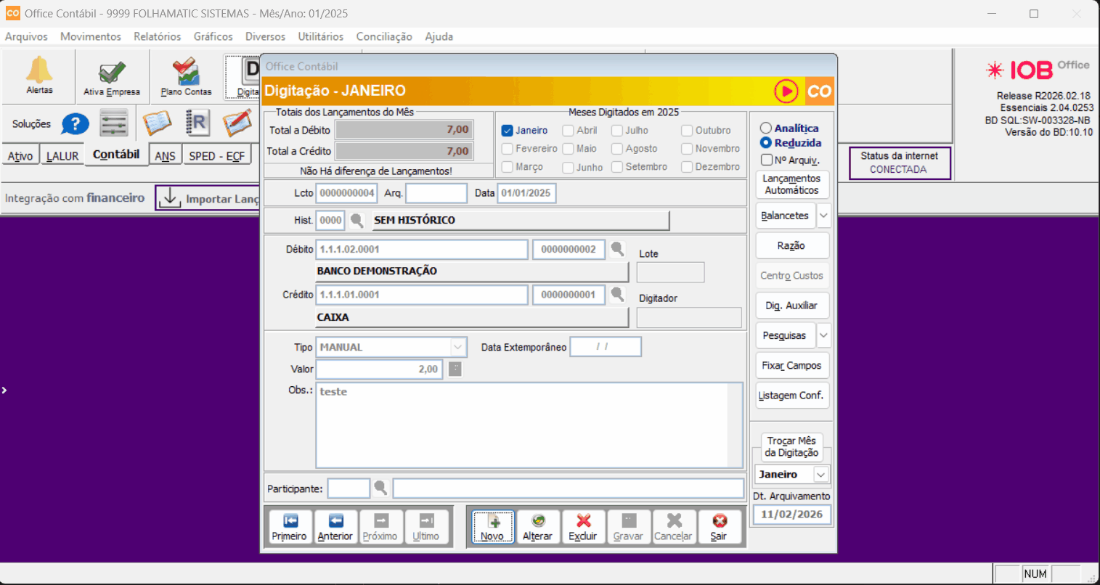Click the Ativa Empresa checkmark icon
Image resolution: width=1100 pixels, height=585 pixels.
pyautogui.click(x=112, y=73)
